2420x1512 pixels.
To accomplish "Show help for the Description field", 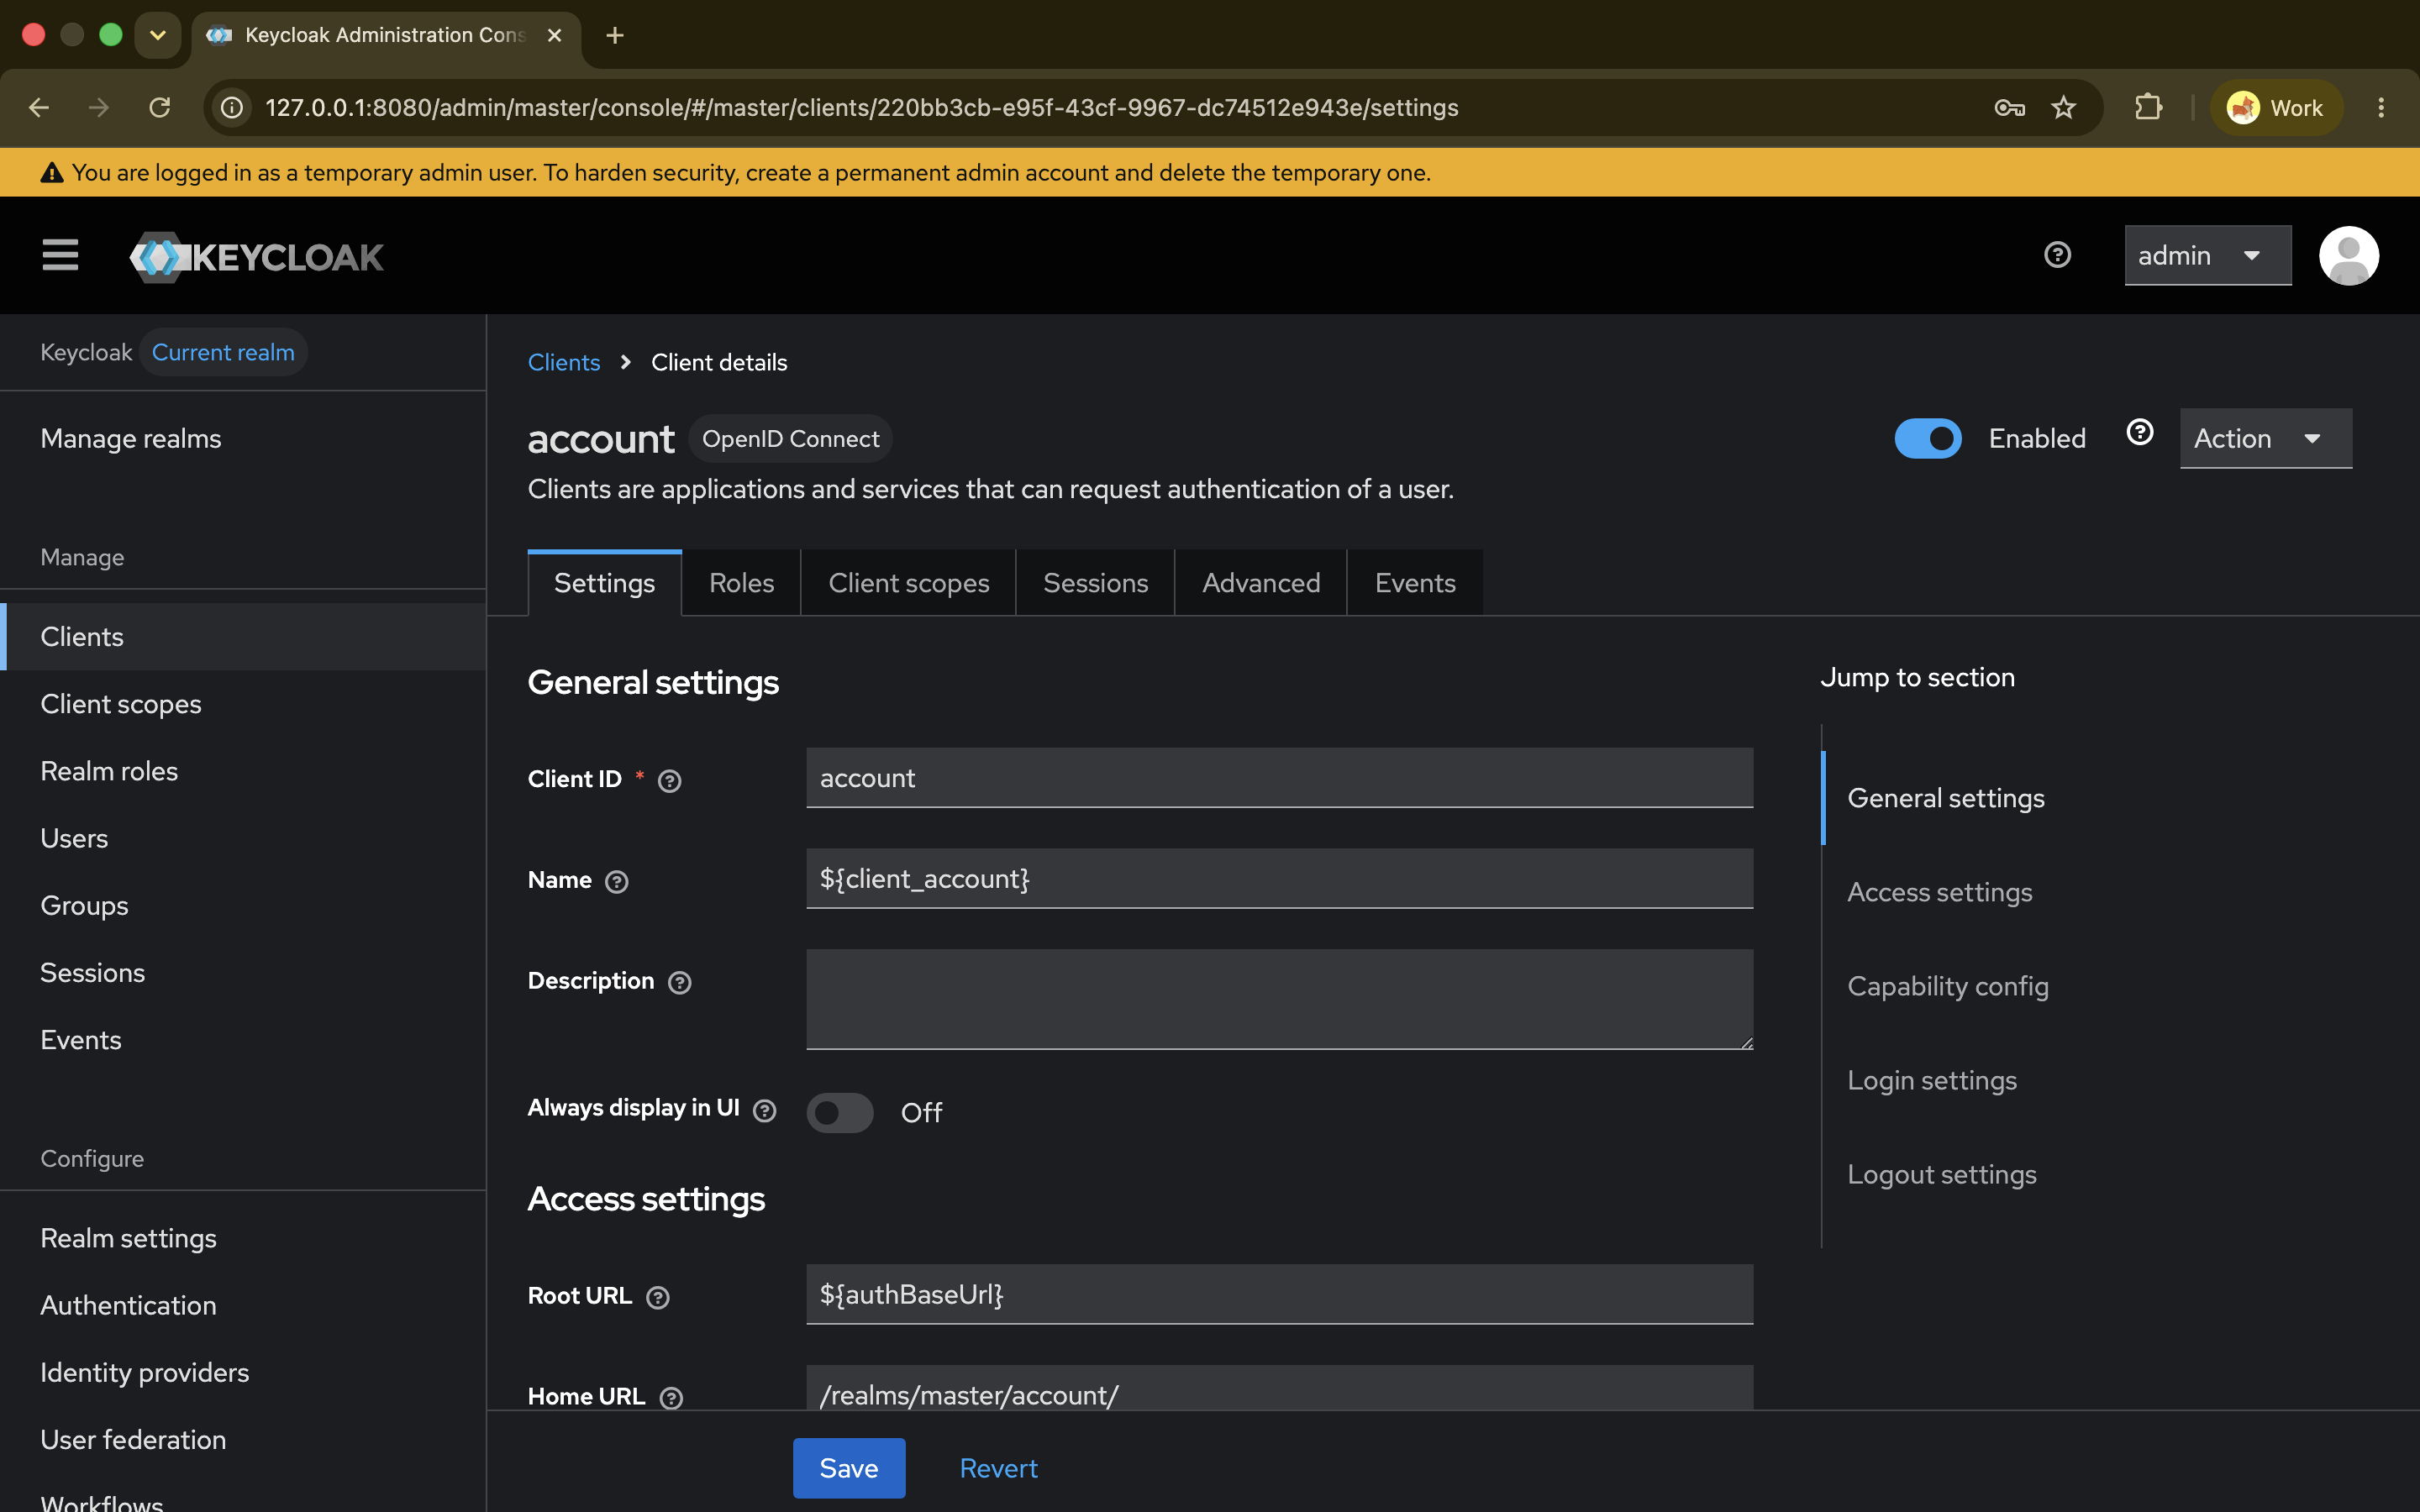I will pyautogui.click(x=680, y=983).
